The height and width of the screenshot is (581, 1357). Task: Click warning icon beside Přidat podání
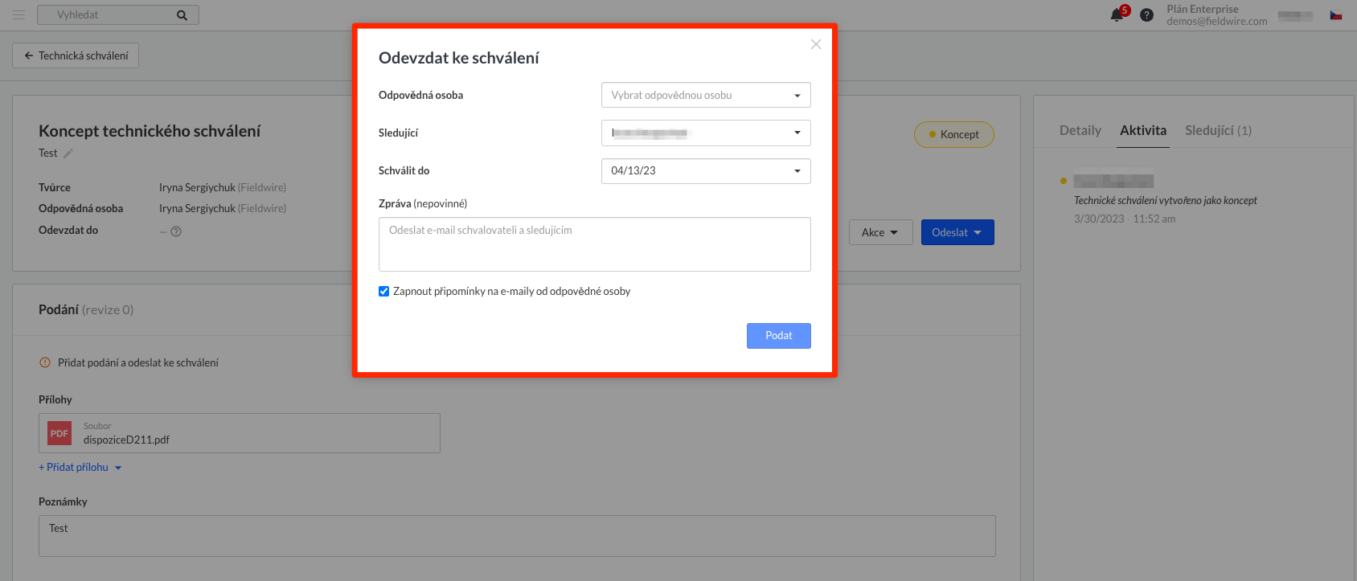click(45, 362)
